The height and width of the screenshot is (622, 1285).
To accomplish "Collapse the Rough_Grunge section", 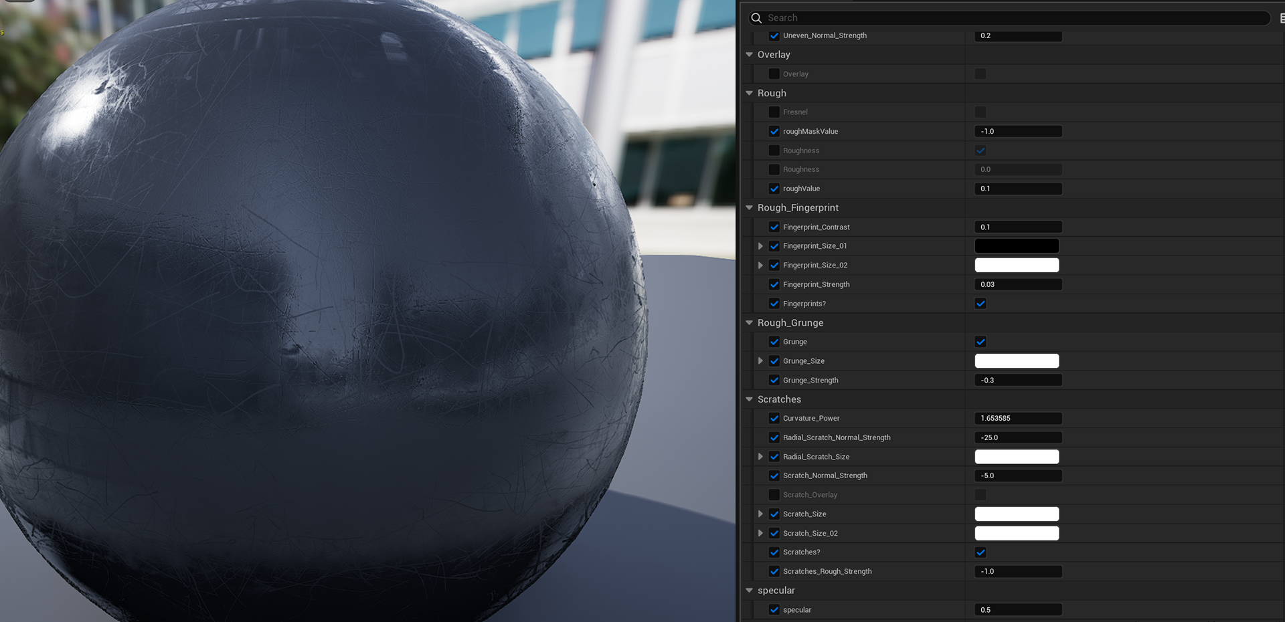I will tap(749, 322).
